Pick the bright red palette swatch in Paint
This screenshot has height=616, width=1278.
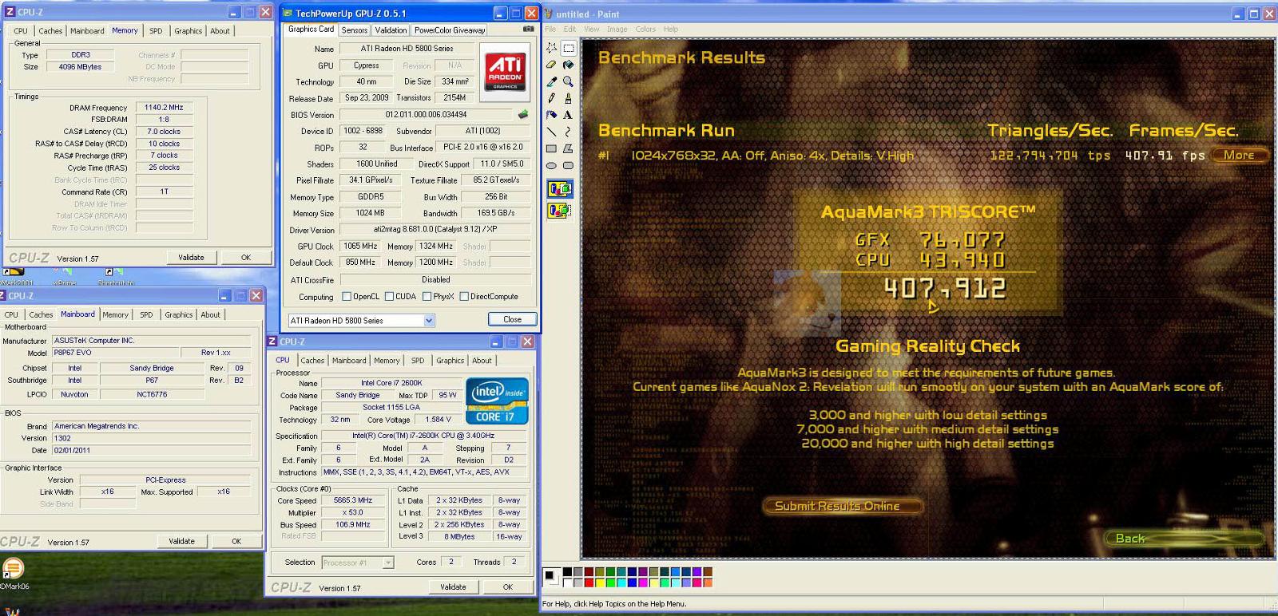click(589, 582)
